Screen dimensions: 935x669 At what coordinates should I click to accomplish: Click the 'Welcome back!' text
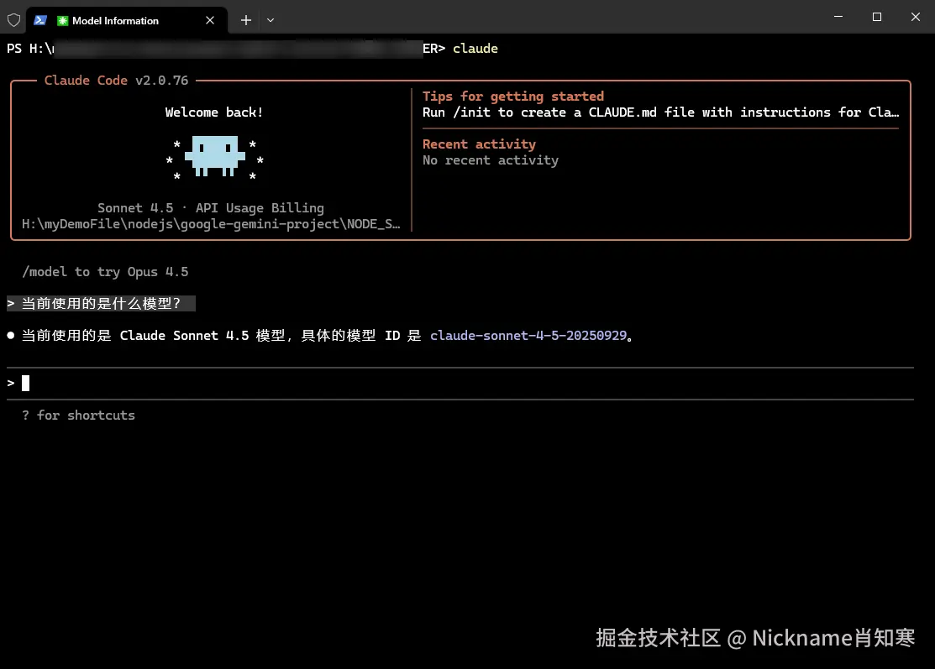pyautogui.click(x=214, y=112)
